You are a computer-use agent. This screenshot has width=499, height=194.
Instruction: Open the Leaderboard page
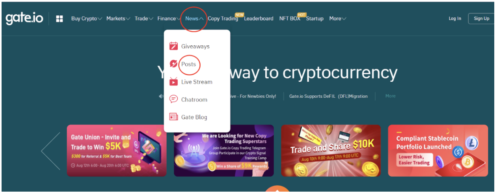[259, 19]
